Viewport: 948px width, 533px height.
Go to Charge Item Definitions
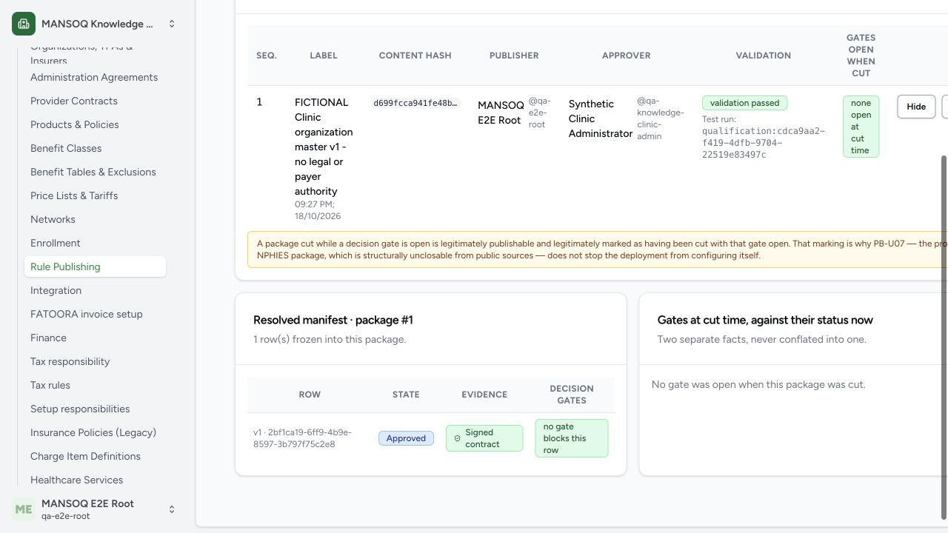(x=85, y=456)
